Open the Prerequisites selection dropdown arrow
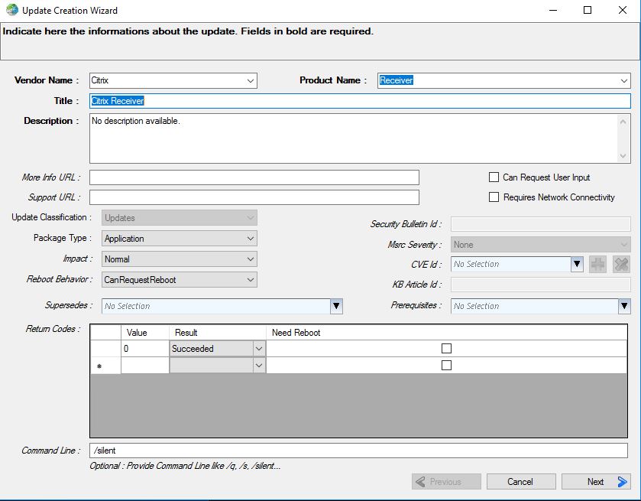Viewport: 641px width, 501px height. (624, 306)
